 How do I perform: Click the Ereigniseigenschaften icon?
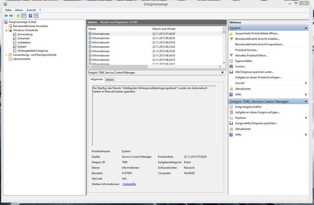(231, 107)
